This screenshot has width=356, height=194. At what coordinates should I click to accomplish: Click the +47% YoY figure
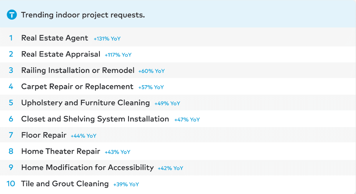click(x=187, y=120)
